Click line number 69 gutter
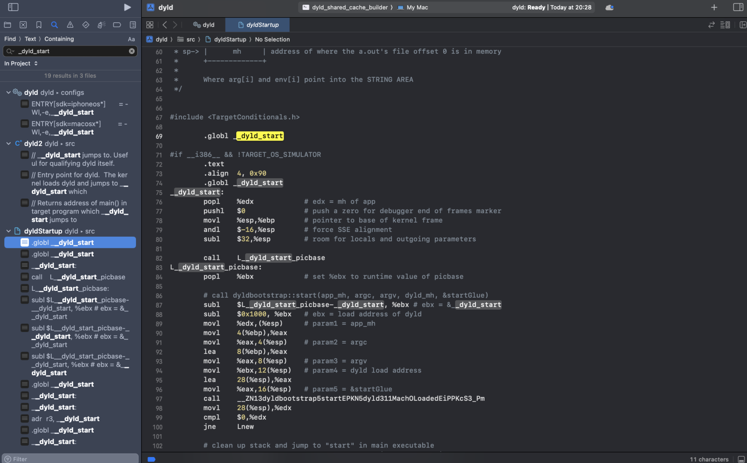The image size is (747, 463). [x=159, y=136]
